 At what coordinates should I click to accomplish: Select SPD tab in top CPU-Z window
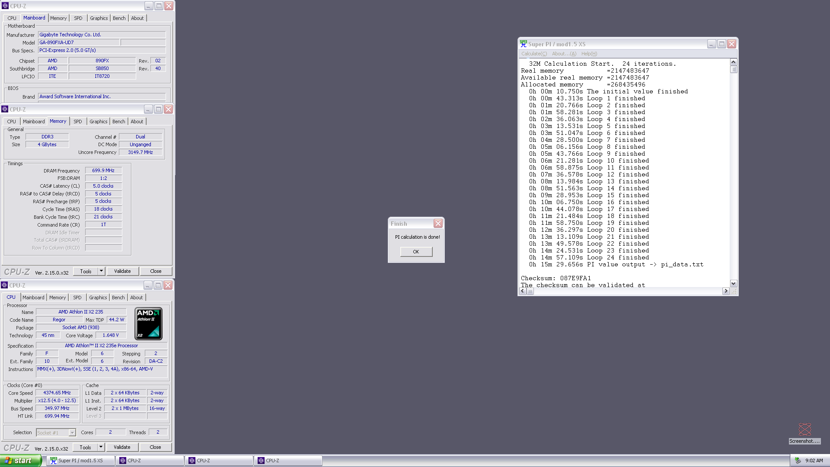coord(78,18)
